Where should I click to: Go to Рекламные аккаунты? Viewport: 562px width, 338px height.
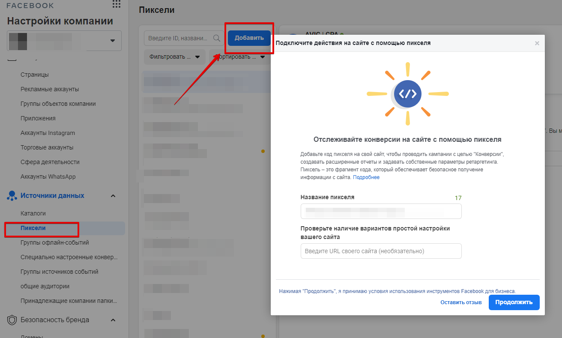(50, 89)
